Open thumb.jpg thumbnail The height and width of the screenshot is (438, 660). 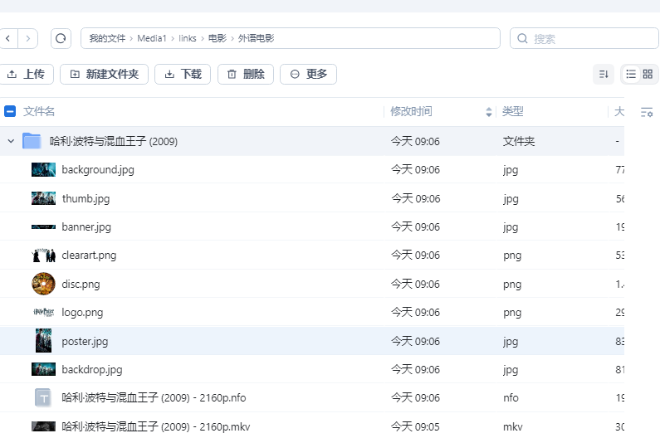click(43, 198)
